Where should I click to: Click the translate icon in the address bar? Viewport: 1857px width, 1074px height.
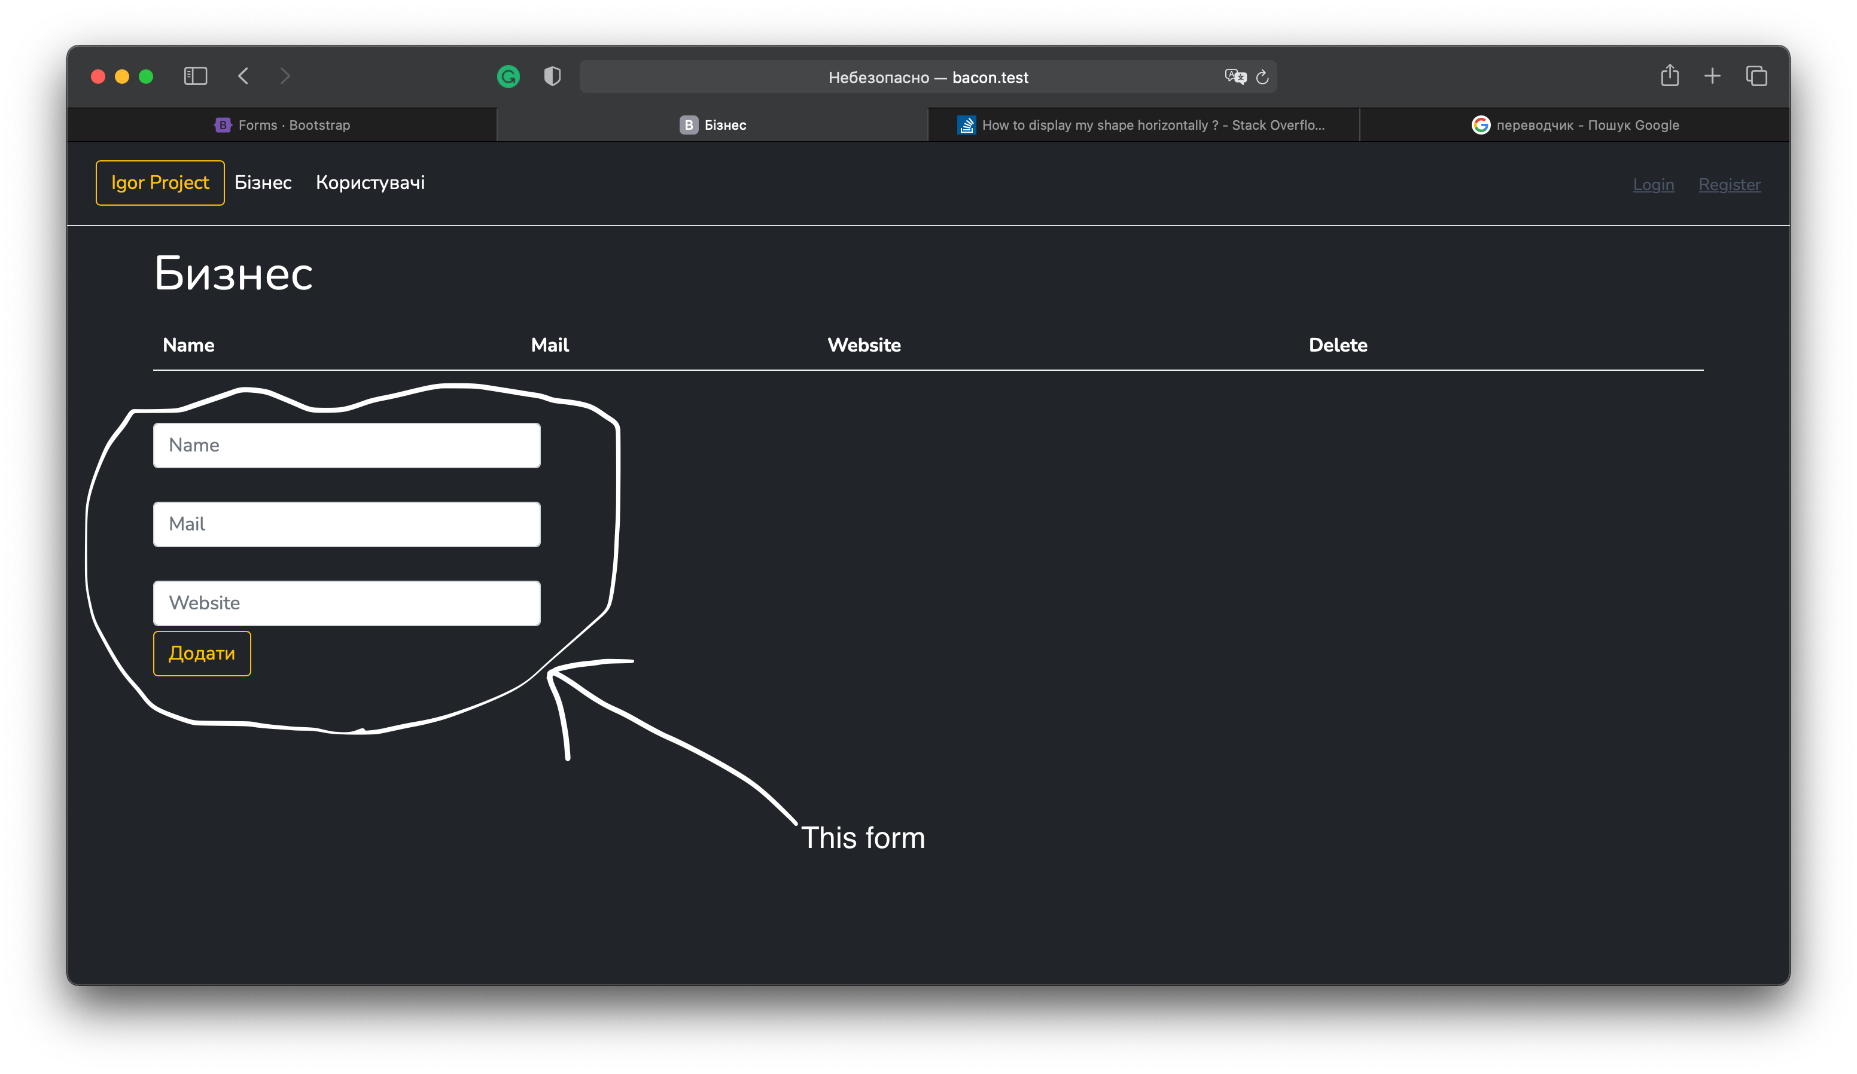pos(1235,77)
